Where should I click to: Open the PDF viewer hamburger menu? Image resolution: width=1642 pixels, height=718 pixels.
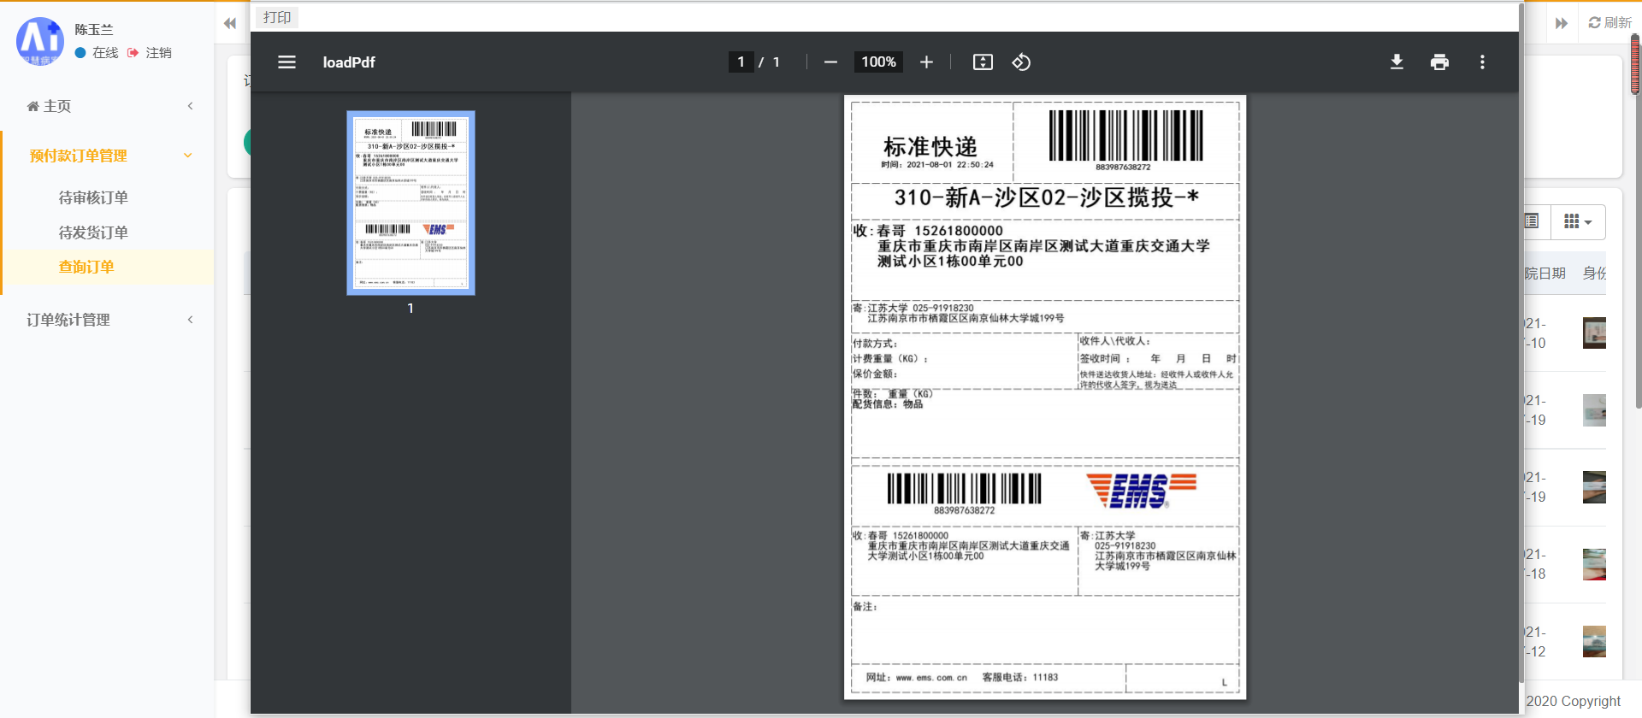tap(286, 62)
